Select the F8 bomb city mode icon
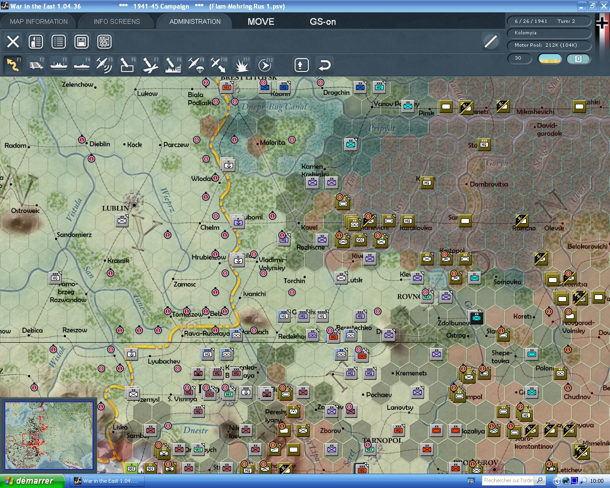The width and height of the screenshot is (610, 488). point(173,65)
